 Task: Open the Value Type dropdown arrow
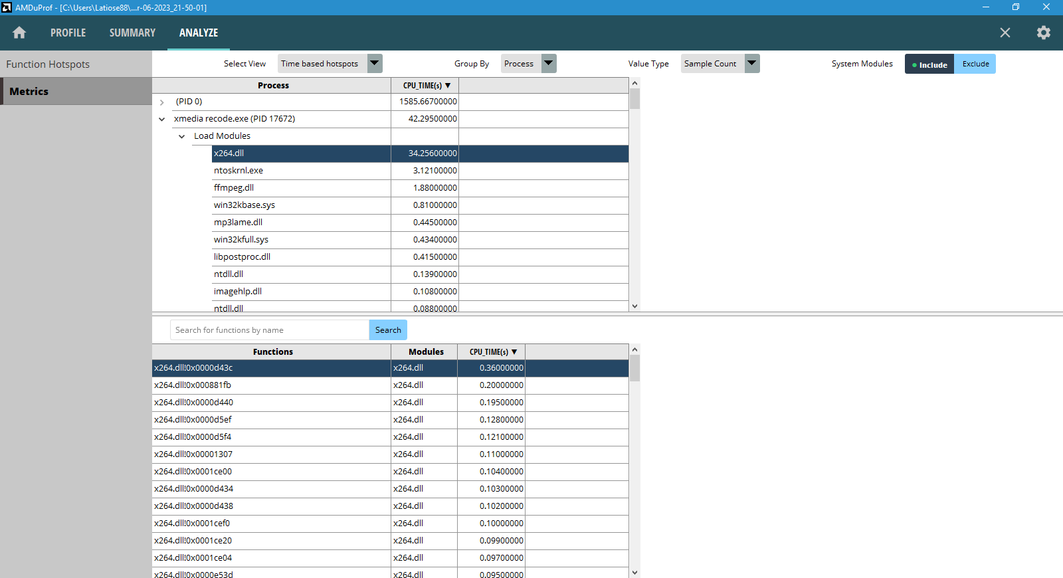(x=752, y=64)
